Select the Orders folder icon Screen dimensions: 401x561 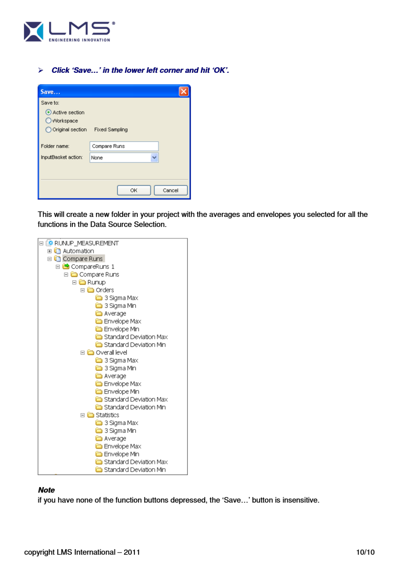91,290
